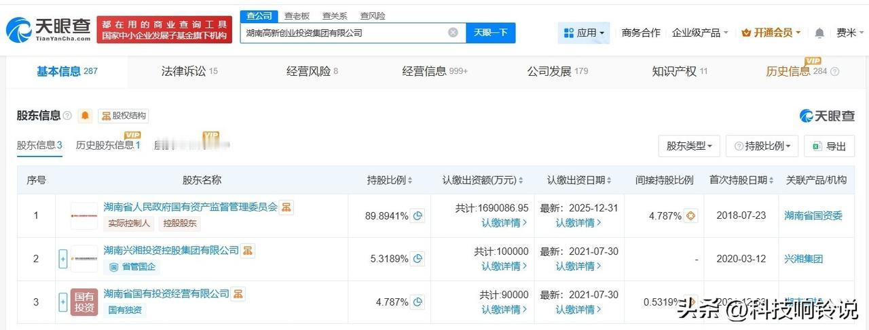
Task: Select the 历史股东信息 1 sub-tab
Action: (x=108, y=145)
